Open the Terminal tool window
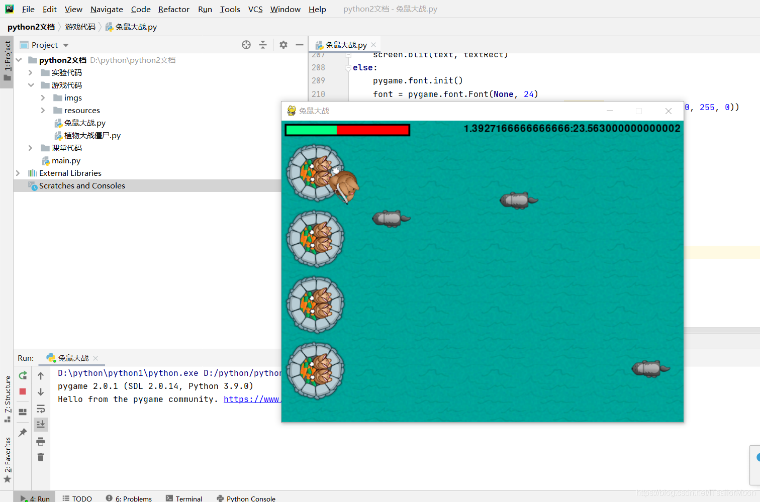 click(x=184, y=498)
